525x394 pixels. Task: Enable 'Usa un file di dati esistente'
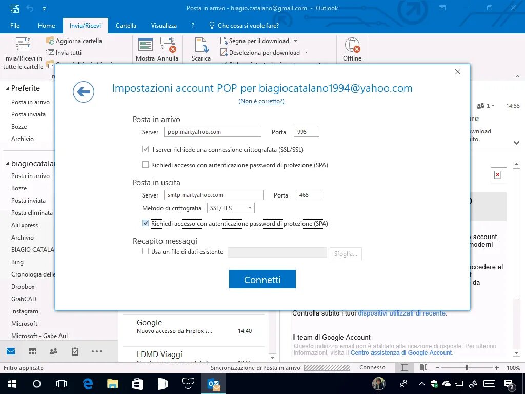145,251
